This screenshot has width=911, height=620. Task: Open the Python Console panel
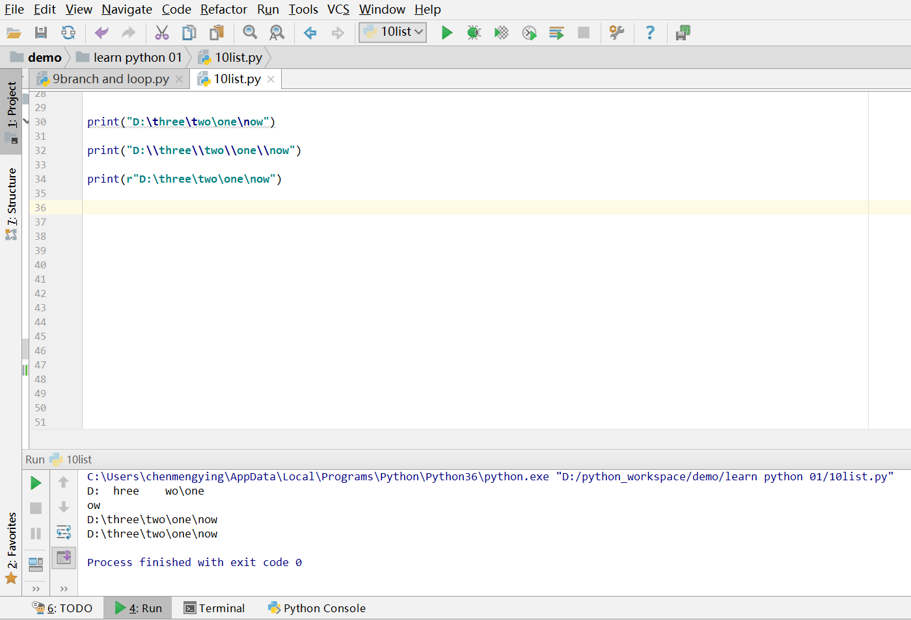tap(317, 608)
